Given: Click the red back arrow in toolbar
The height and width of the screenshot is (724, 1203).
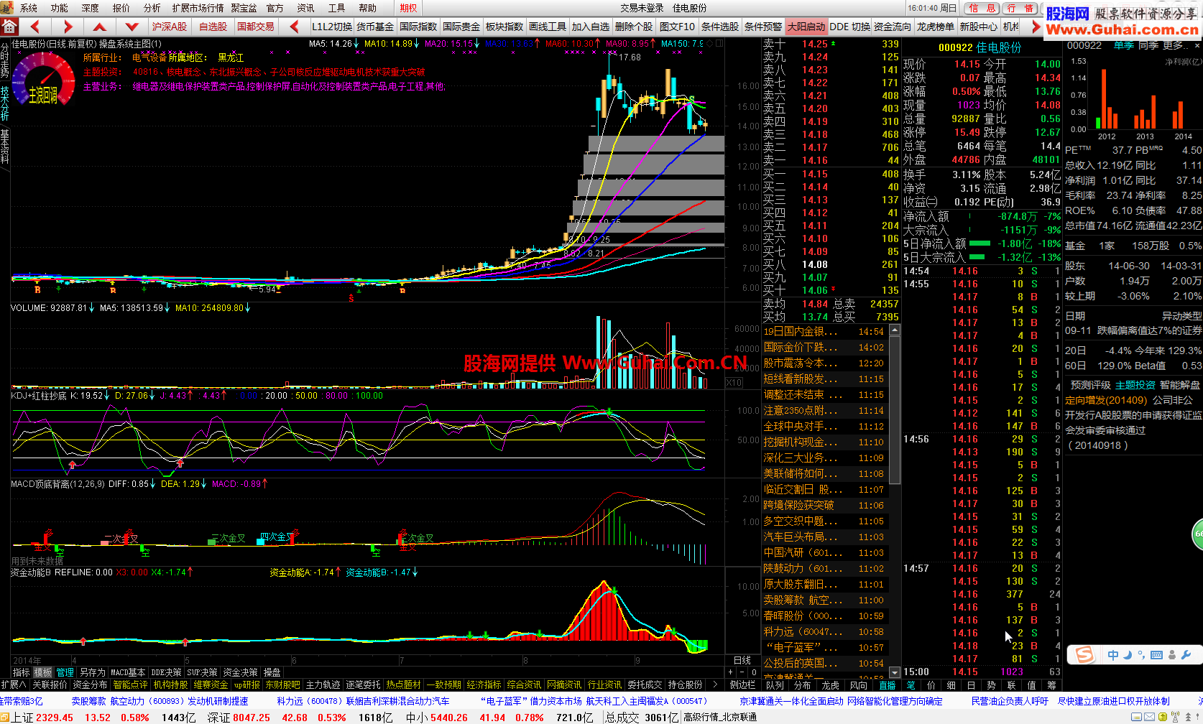Looking at the screenshot, I should click(x=35, y=27).
